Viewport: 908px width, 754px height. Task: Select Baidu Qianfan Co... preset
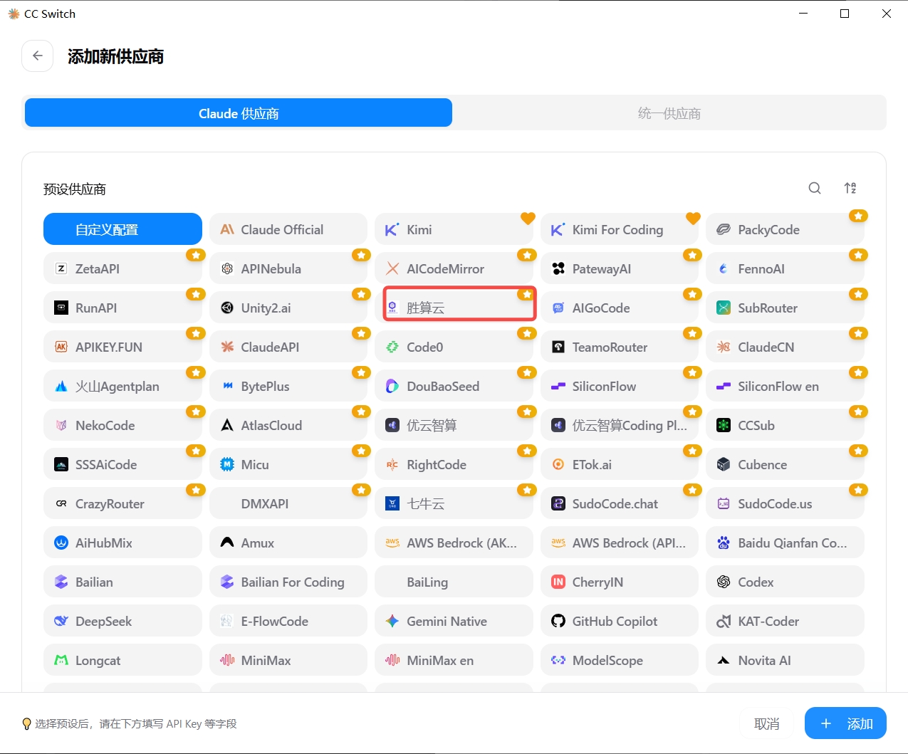785,543
